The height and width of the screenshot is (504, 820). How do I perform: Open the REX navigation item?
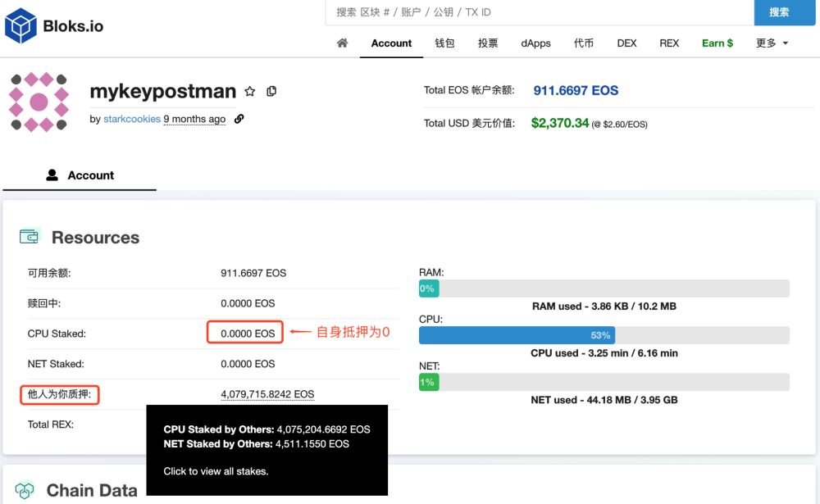tap(669, 43)
